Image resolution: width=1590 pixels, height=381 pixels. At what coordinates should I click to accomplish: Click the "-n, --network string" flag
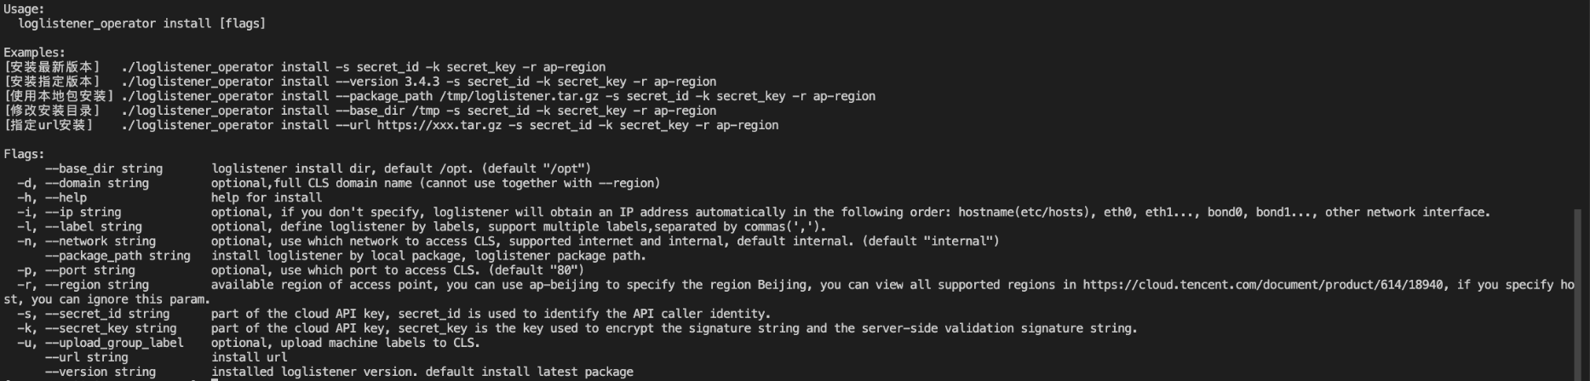point(86,241)
